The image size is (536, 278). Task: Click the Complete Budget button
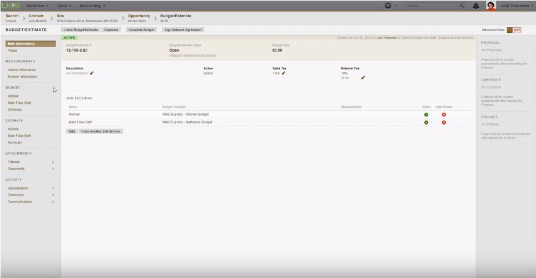141,29
